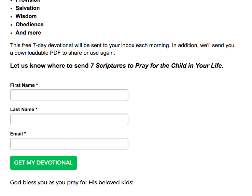Click the required asterisk beside First Name

[x=37, y=85]
